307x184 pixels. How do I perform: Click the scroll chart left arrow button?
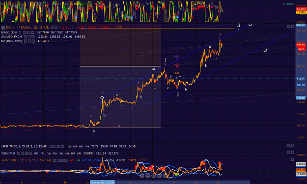(142, 176)
